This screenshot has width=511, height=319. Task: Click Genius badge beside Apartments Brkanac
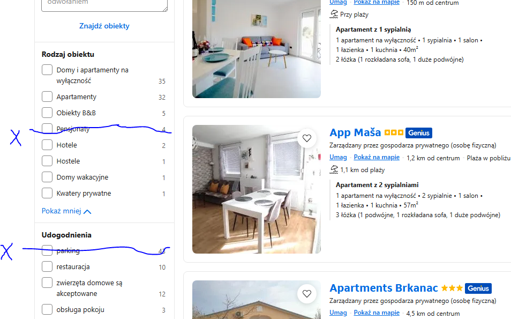point(478,288)
